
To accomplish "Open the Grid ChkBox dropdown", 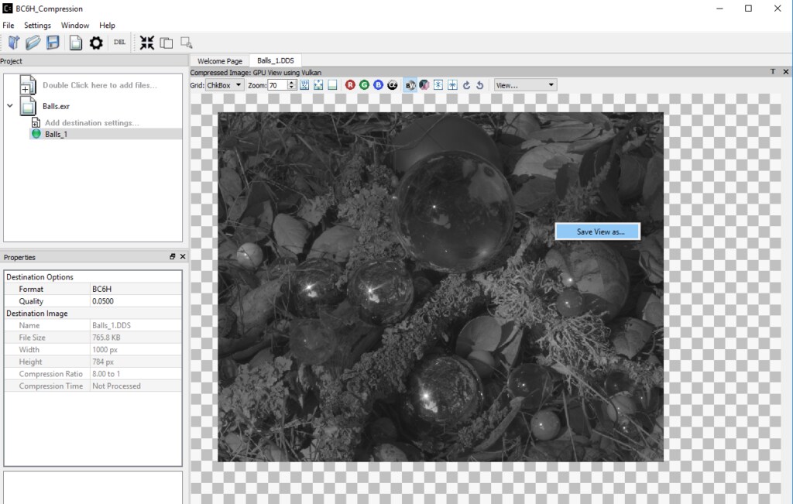I will point(225,85).
